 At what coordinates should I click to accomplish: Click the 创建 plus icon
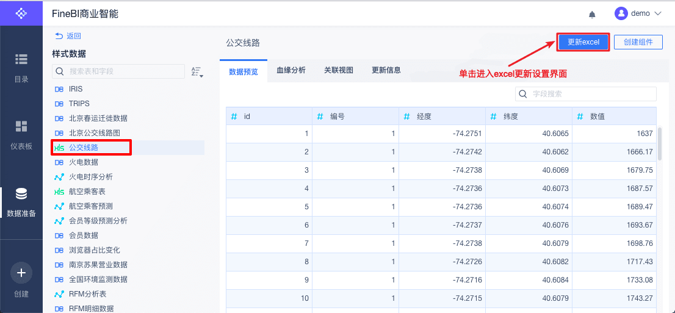click(x=21, y=272)
